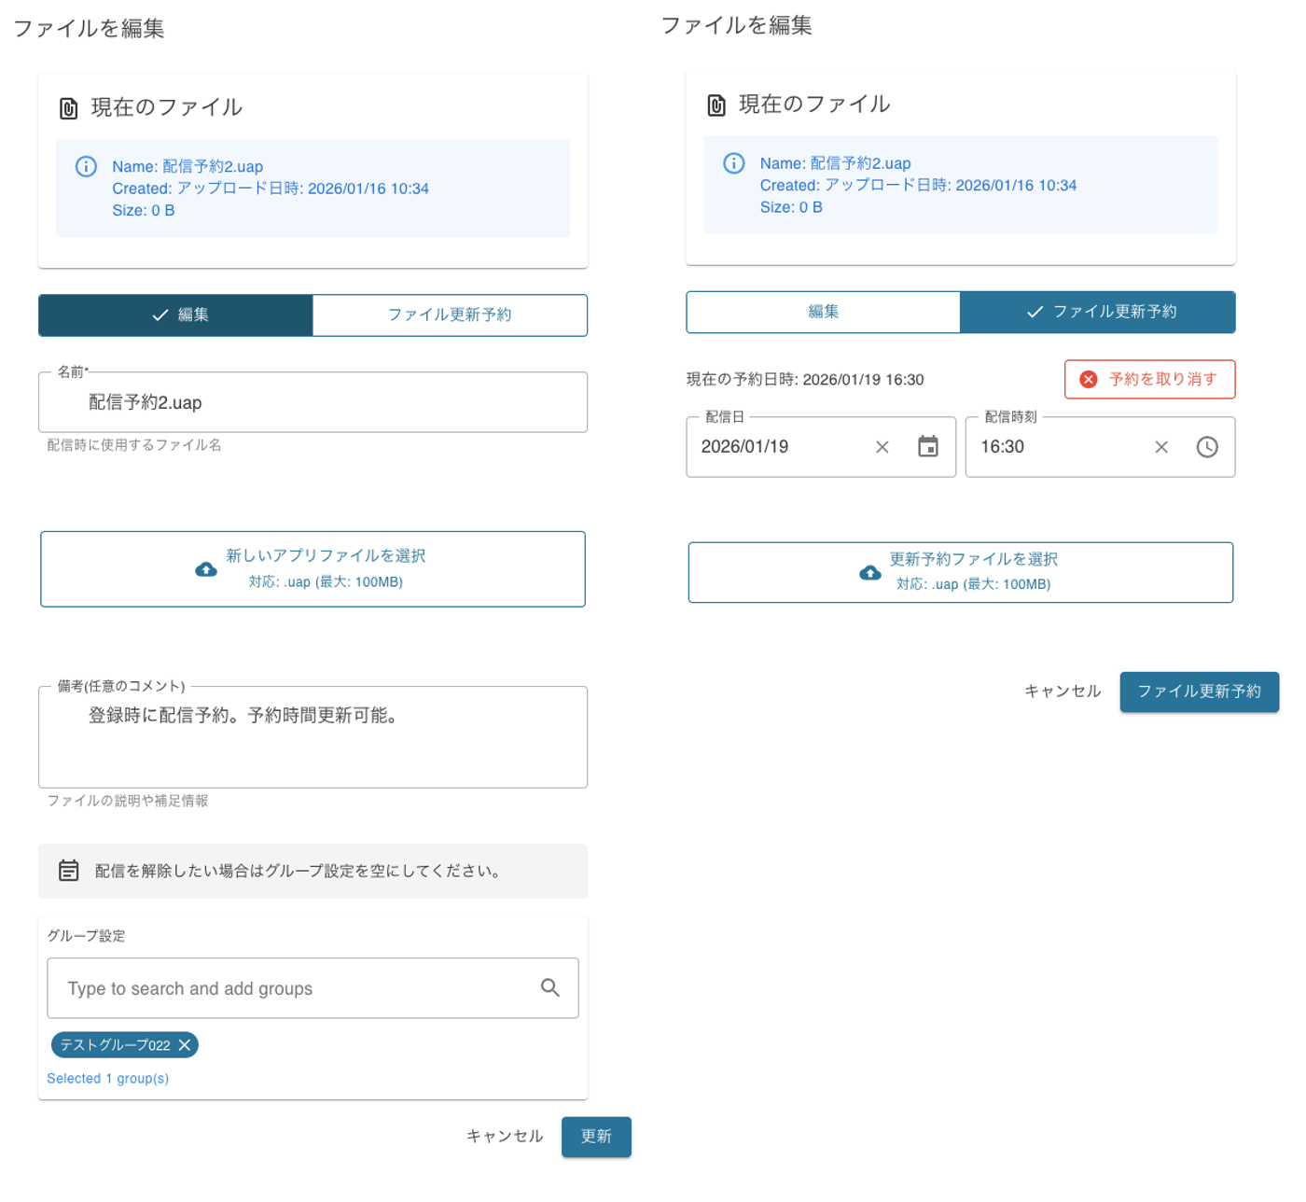The image size is (1306, 1202).
Task: Clear the 配信日 date value
Action: (882, 447)
